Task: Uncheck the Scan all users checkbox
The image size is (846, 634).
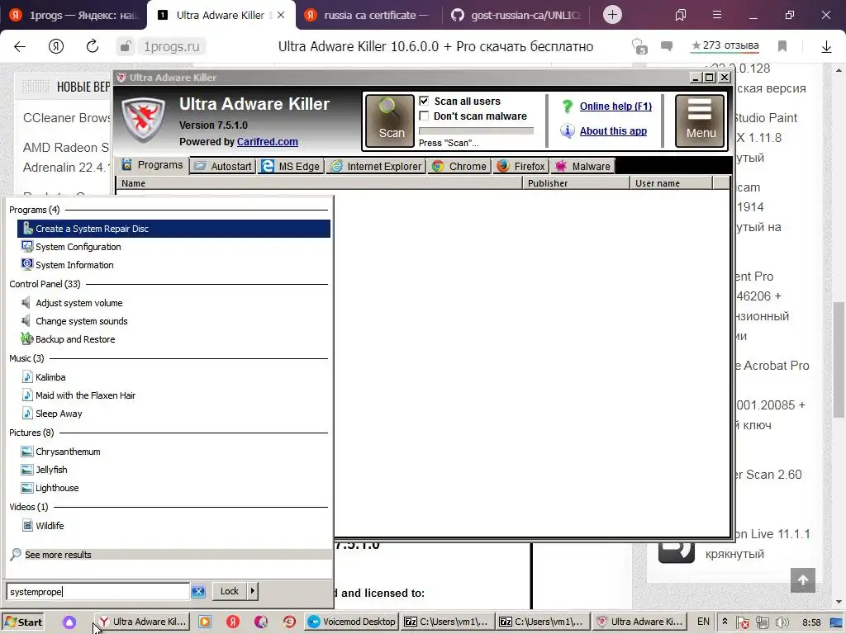Action: 424,101
